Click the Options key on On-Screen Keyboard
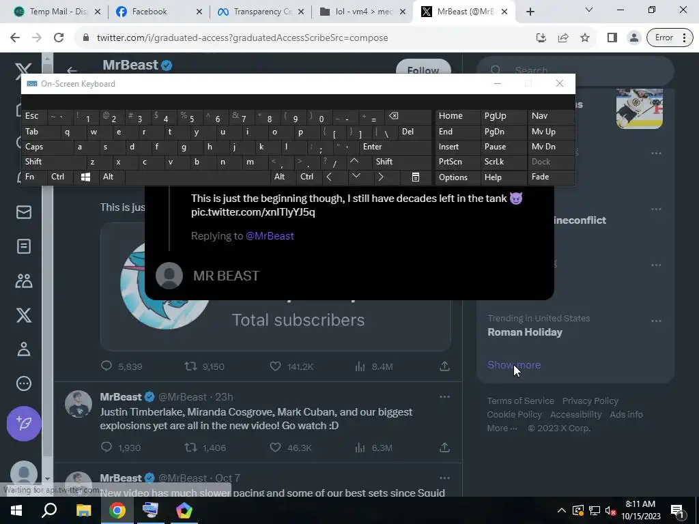The height and width of the screenshot is (524, 699). (457, 177)
